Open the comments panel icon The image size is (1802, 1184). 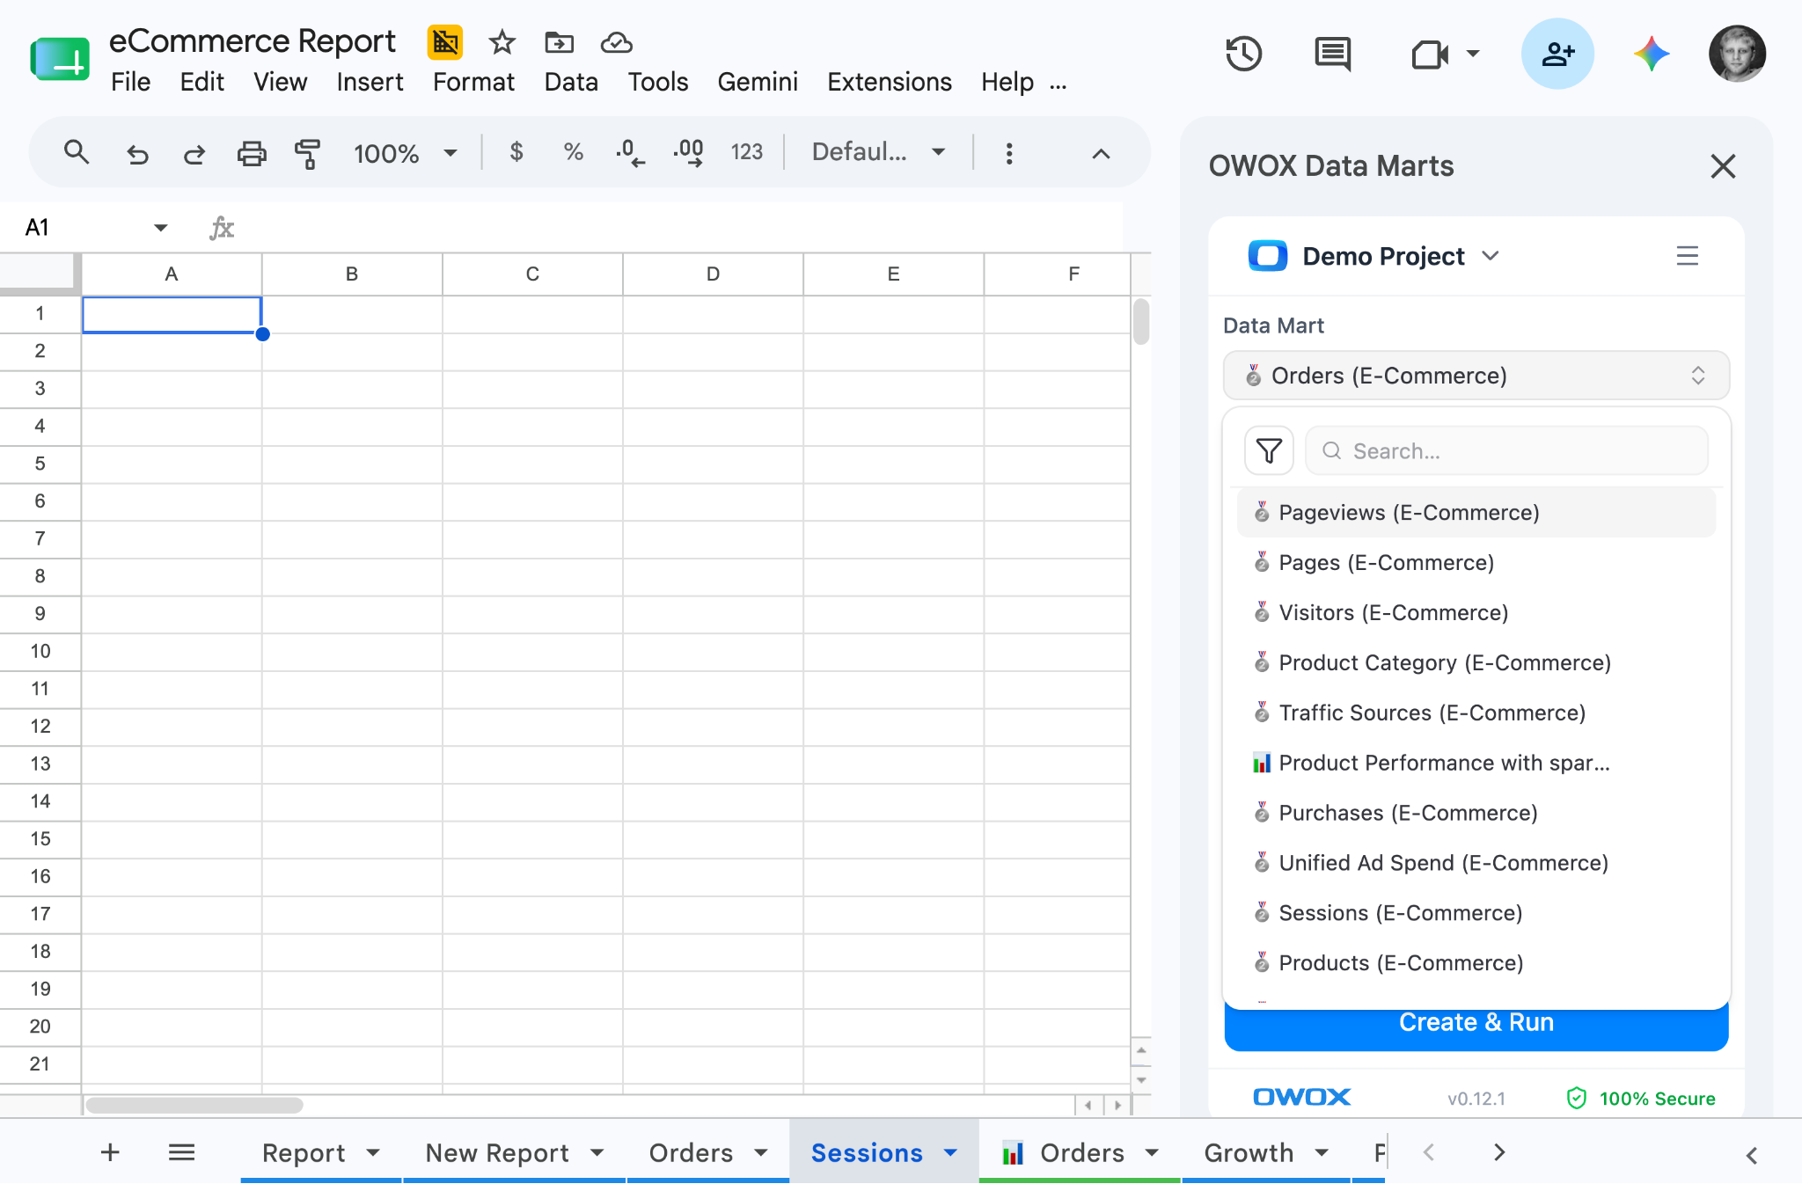[x=1333, y=54]
